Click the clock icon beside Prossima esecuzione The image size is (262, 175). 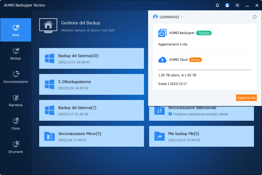tap(170, 114)
